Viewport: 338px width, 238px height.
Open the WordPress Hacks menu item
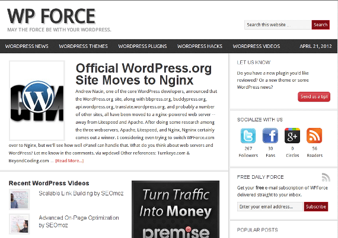[200, 46]
